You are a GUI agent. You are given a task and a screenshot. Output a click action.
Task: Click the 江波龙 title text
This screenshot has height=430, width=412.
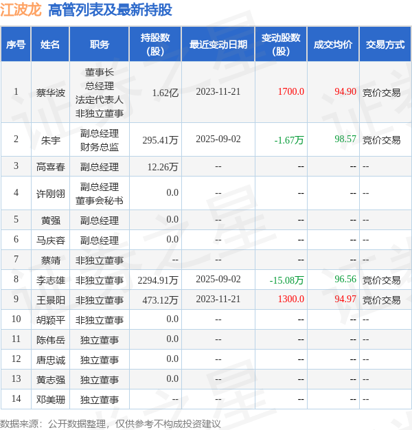(x=21, y=10)
